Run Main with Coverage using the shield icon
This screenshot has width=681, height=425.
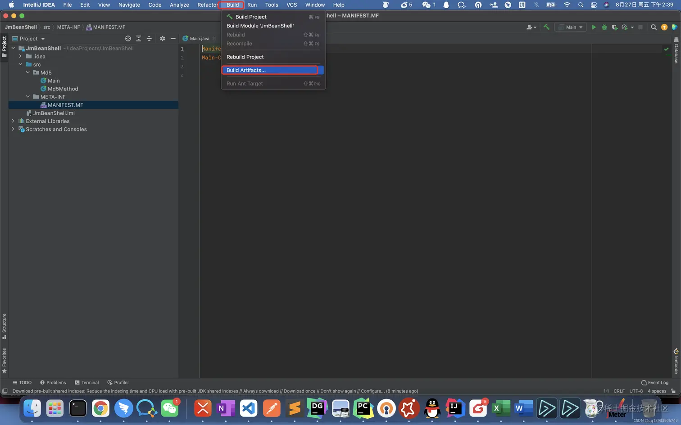click(614, 27)
